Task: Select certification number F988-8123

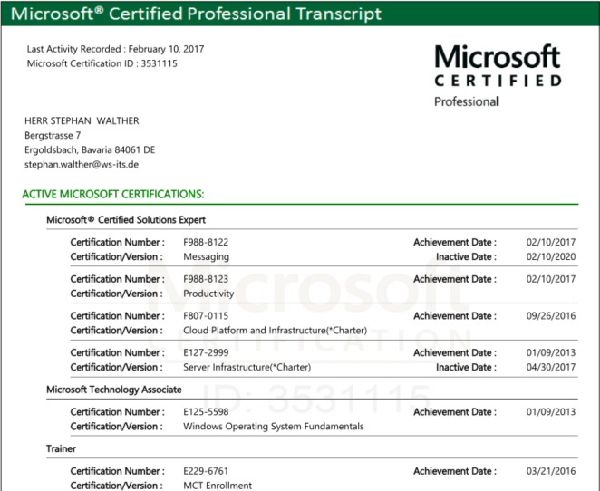Action: click(206, 279)
